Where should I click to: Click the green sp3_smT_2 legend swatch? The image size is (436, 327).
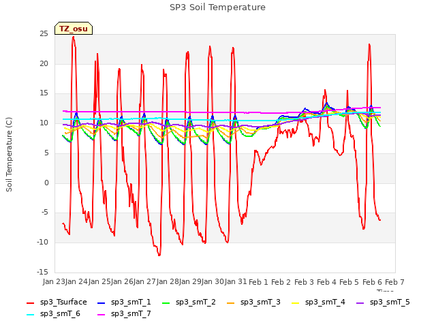click(166, 302)
